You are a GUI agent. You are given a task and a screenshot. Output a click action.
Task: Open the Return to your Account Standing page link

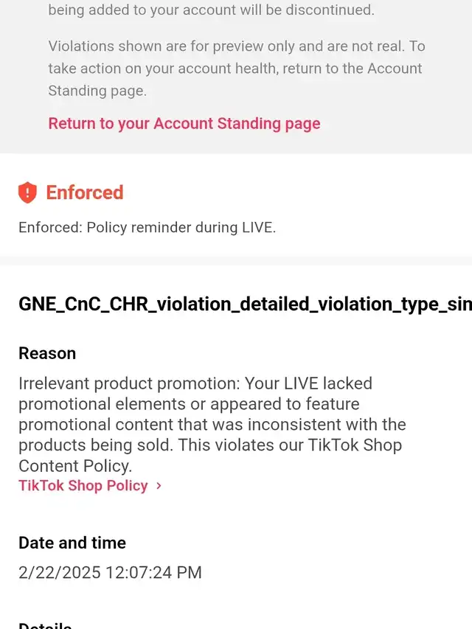[184, 123]
